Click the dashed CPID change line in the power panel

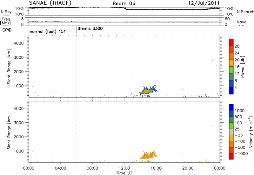pyautogui.click(x=77, y=67)
